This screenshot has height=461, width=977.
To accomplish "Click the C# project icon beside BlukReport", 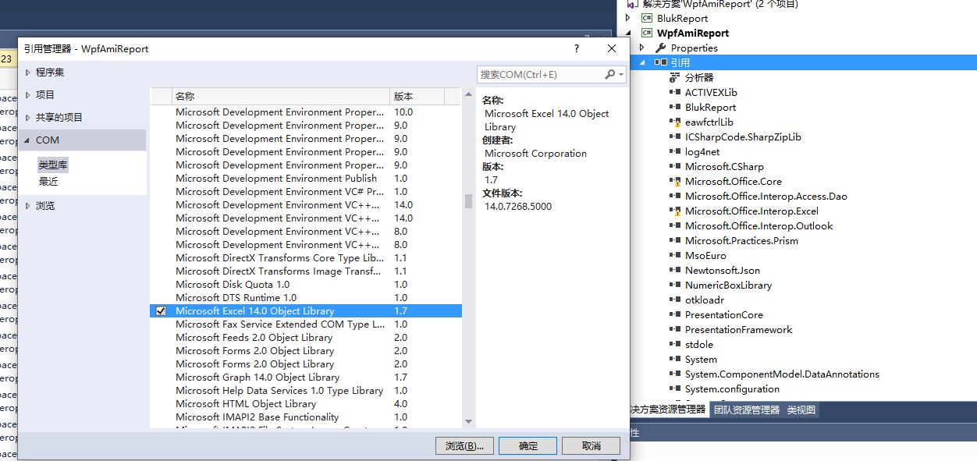I will click(648, 18).
